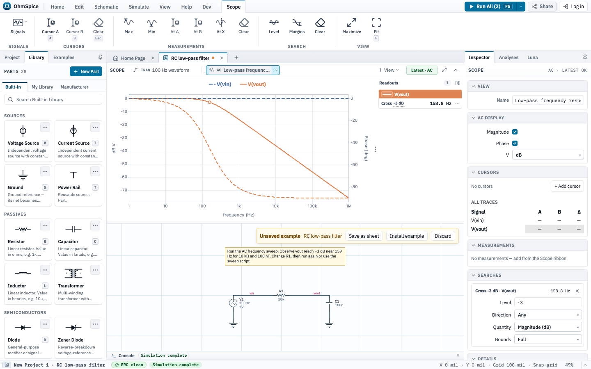Toggle V(vin) trace in the plot legend

(x=220, y=84)
